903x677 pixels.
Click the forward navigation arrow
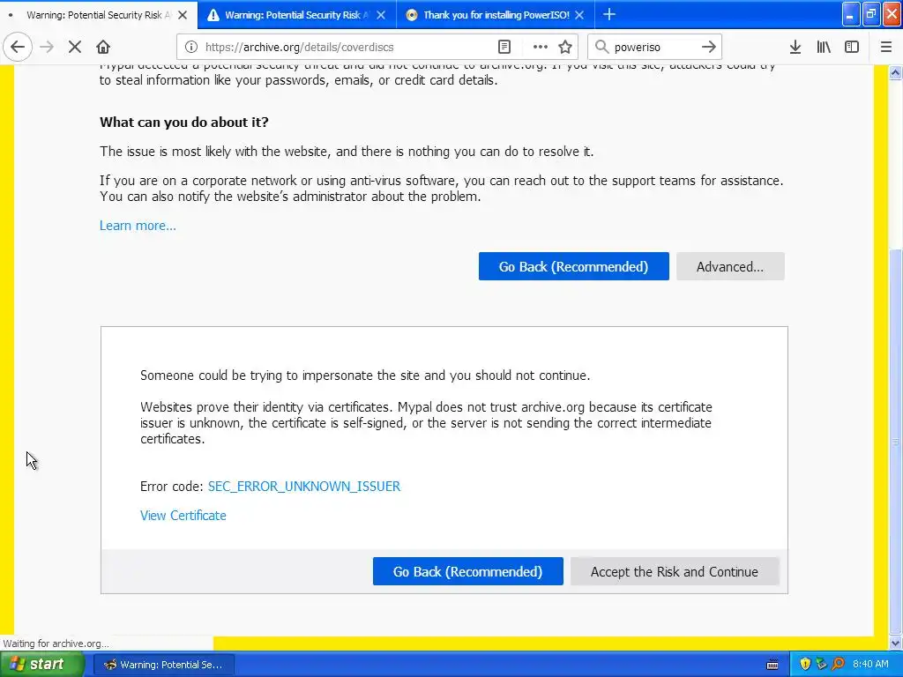pyautogui.click(x=48, y=48)
